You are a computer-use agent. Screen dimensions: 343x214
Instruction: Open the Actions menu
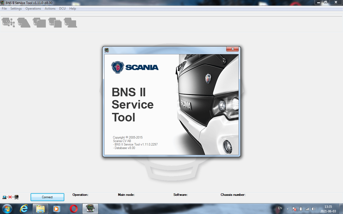pos(50,8)
